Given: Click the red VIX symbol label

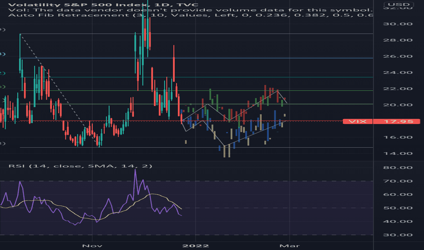Looking at the screenshot, I should [358, 121].
